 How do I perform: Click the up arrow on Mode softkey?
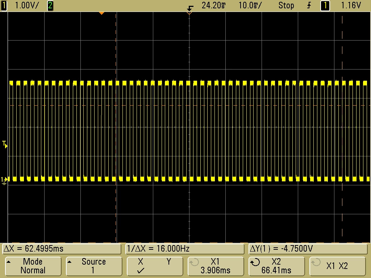click(9, 262)
